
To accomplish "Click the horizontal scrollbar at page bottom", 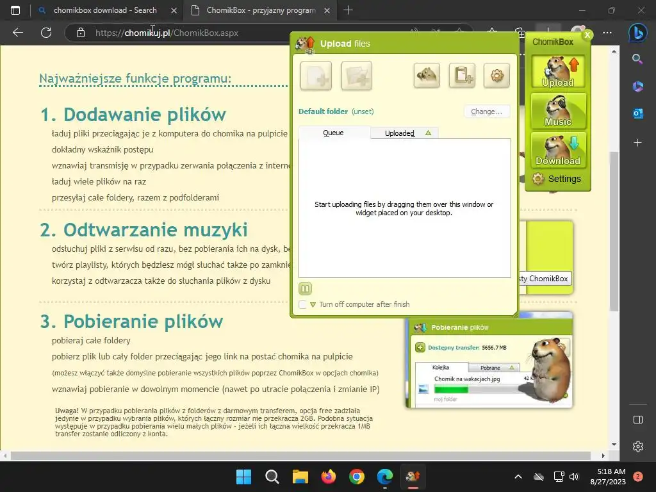I will point(300,455).
